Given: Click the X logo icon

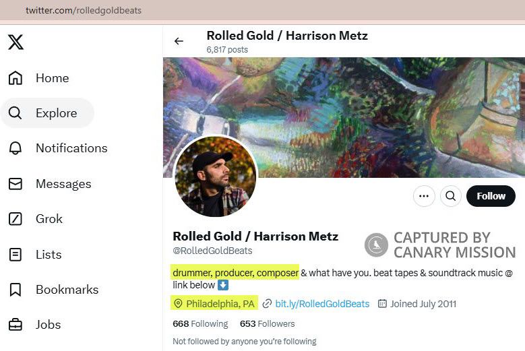Looking at the screenshot, I should (16, 42).
